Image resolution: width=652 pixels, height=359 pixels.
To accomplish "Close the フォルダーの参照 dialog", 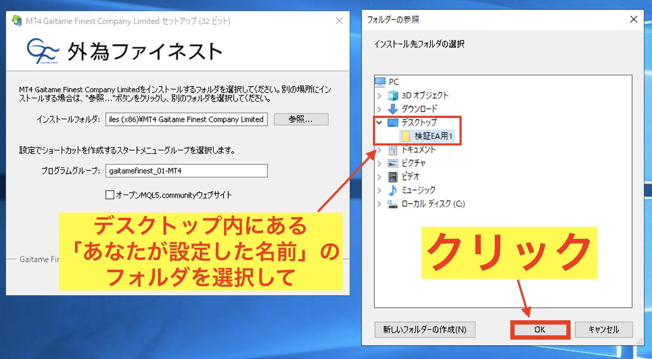I will tap(633, 19).
